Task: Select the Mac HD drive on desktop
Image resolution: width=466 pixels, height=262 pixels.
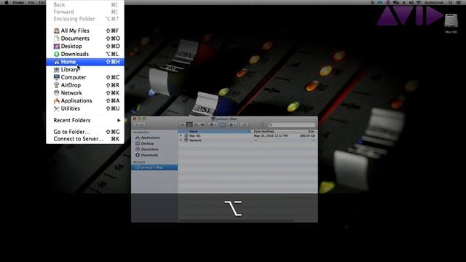Action: (451, 23)
